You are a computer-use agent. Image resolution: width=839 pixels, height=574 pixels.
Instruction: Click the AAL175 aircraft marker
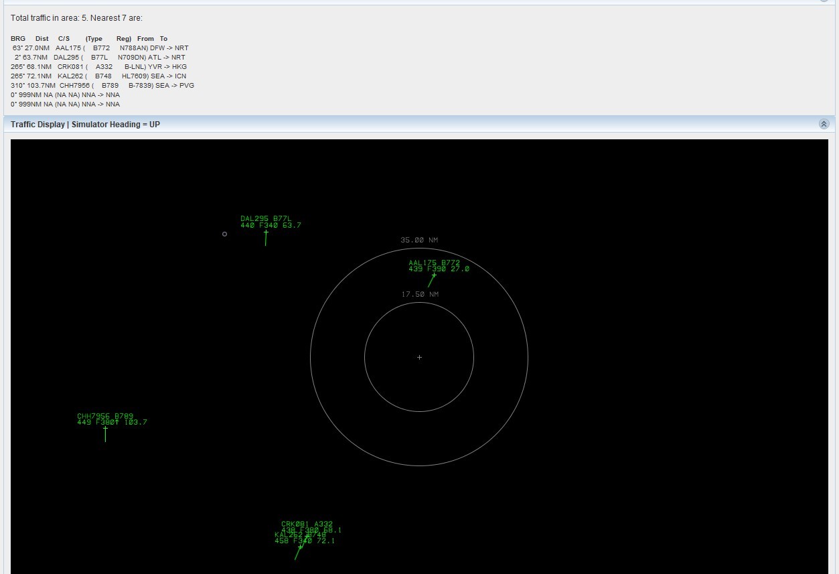coord(434,275)
